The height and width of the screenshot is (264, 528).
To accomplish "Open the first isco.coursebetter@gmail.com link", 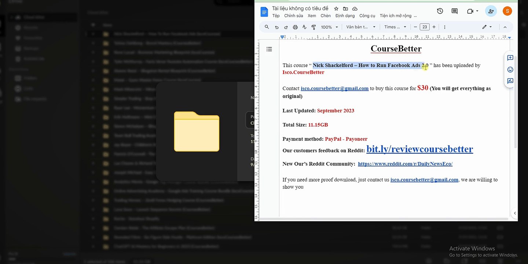I will (x=334, y=88).
